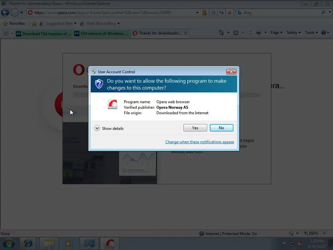Screen dimensions: 333x250
Task: Click the Stop loading X icon
Action: (230, 13)
